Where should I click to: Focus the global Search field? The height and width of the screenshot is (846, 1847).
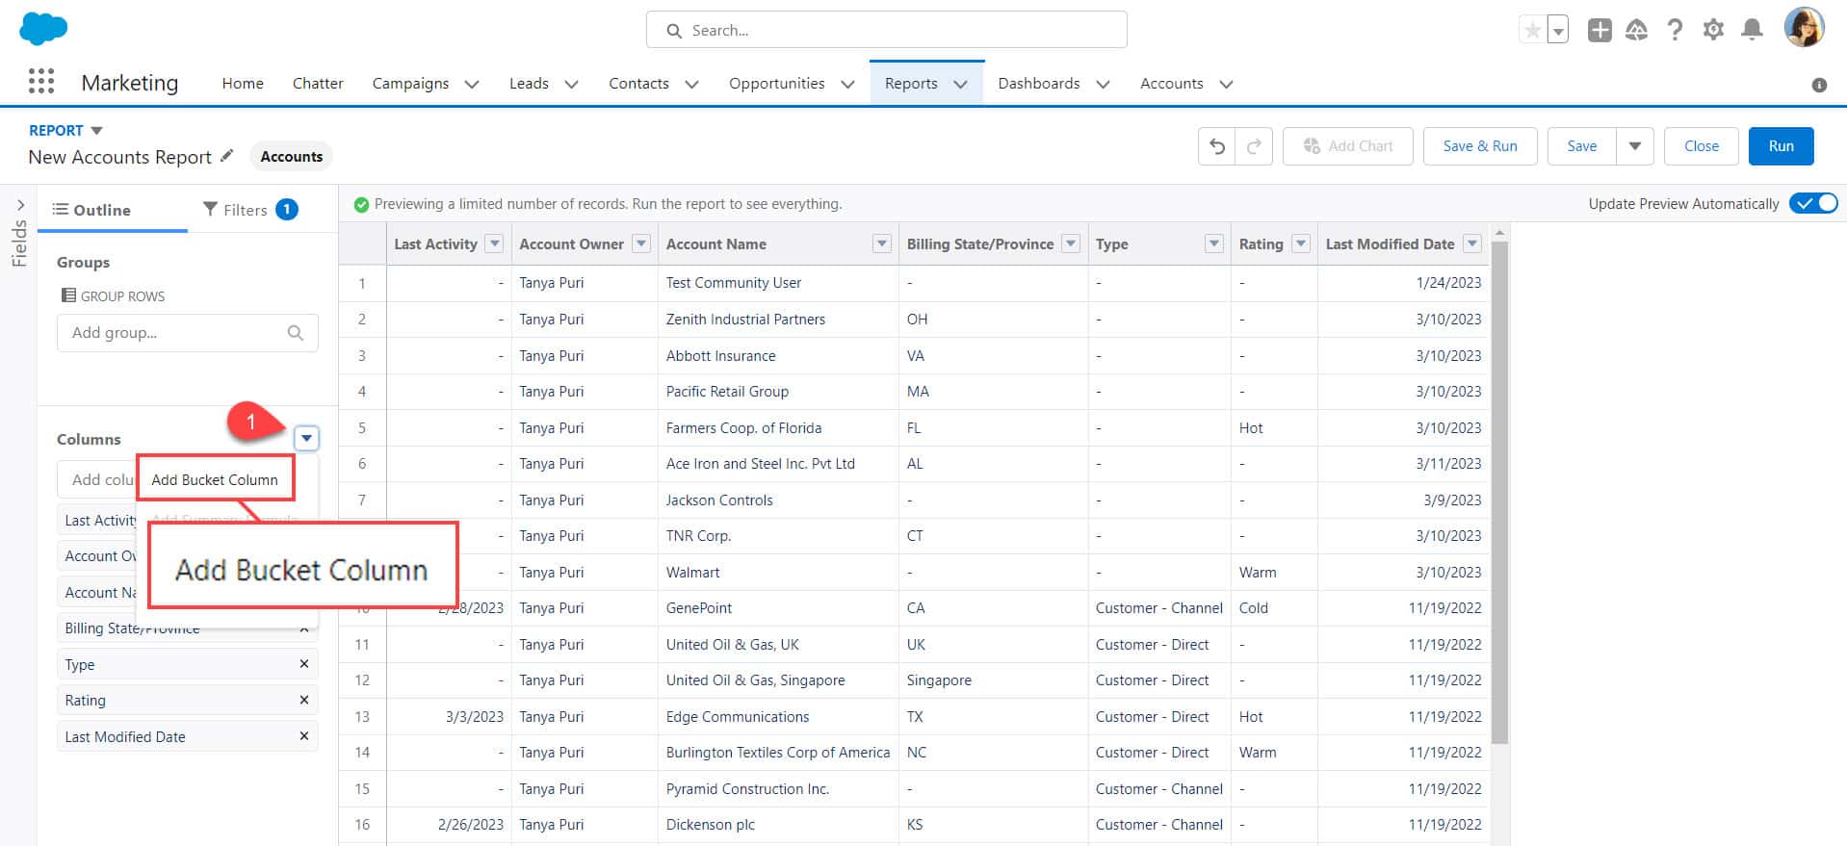(x=886, y=30)
